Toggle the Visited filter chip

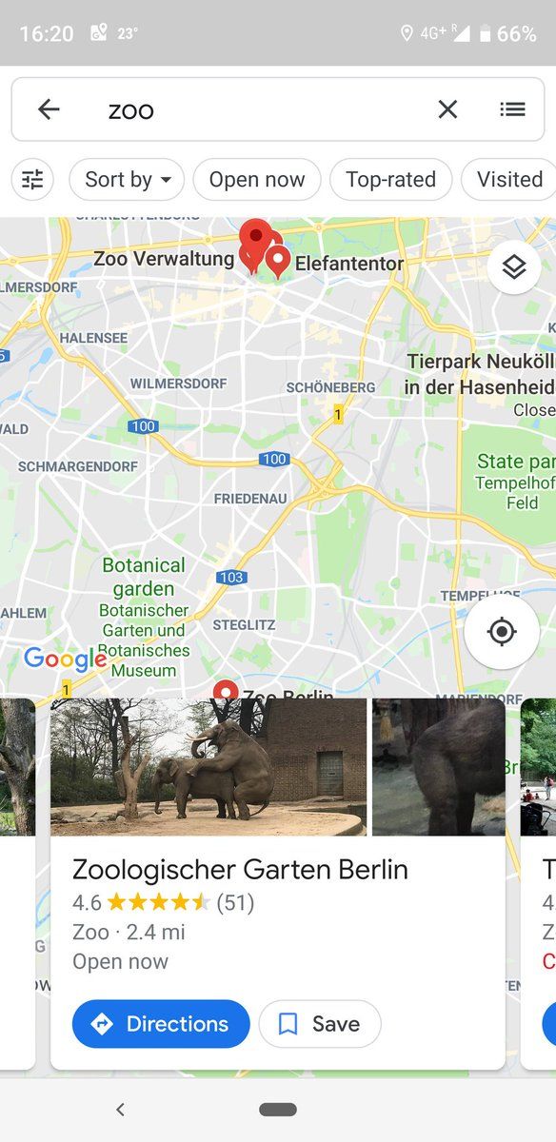pyautogui.click(x=509, y=179)
